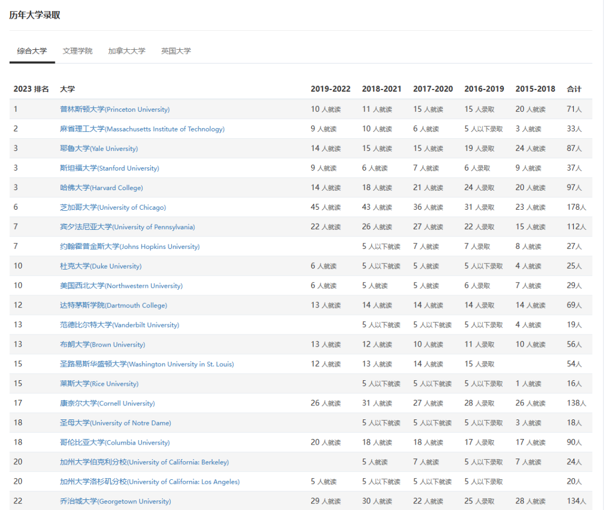604x510 pixels.
Task: Open the 英国大学 tab
Action: point(176,51)
